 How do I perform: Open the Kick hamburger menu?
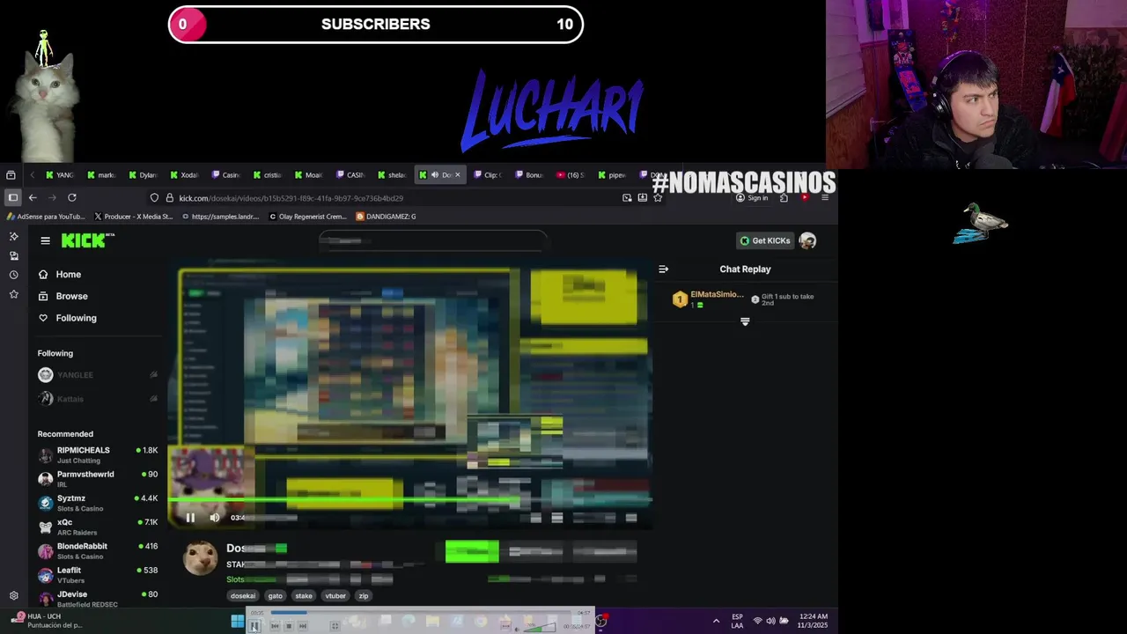point(45,240)
